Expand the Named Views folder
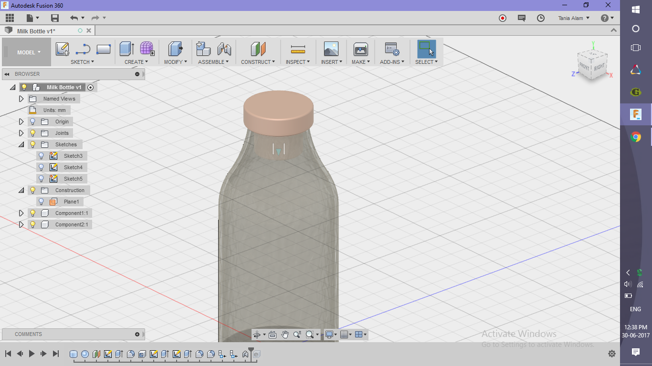Image resolution: width=652 pixels, height=366 pixels. (x=21, y=99)
